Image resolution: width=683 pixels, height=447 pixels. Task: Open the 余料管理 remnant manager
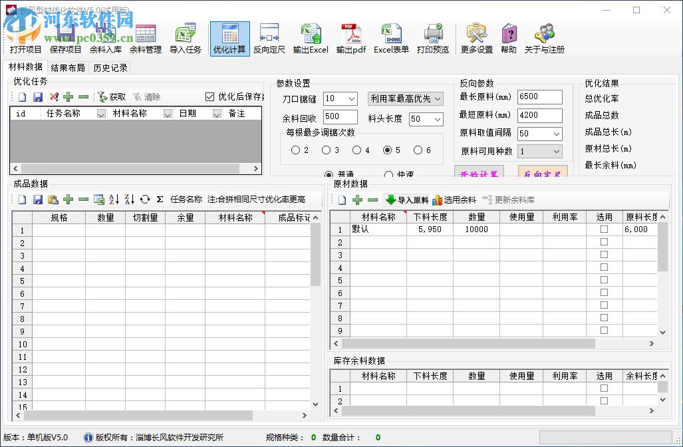click(145, 37)
